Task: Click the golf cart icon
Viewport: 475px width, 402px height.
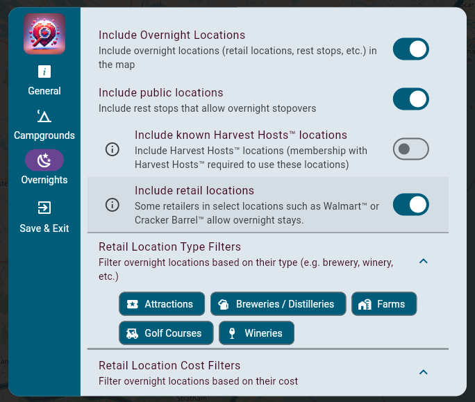Action: [132, 333]
